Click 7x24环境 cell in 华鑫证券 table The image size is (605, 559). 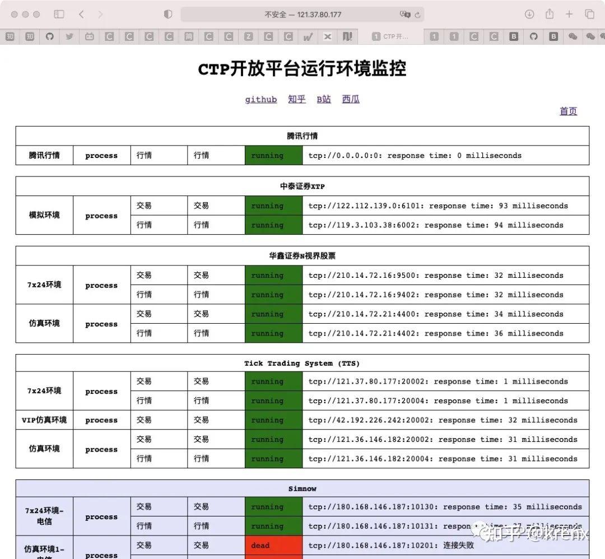tap(44, 285)
